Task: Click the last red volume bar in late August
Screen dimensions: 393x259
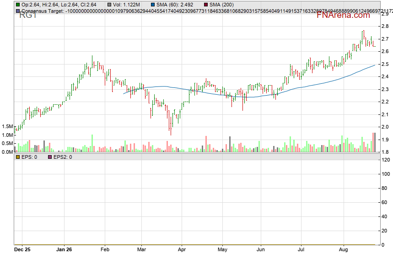Action: tap(373, 142)
